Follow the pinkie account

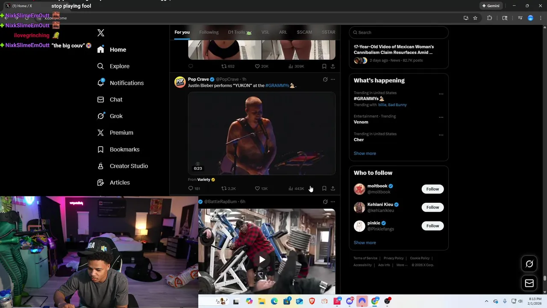432,226
